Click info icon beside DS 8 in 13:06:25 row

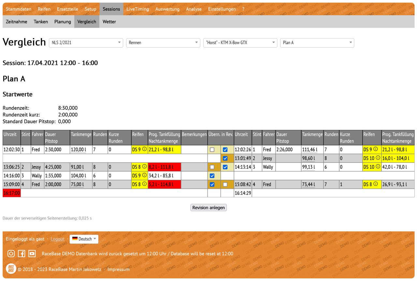[144, 167]
